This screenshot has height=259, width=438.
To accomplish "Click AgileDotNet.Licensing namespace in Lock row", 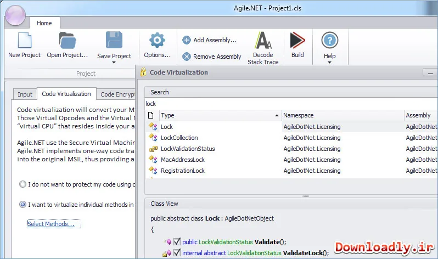I will [x=312, y=127].
